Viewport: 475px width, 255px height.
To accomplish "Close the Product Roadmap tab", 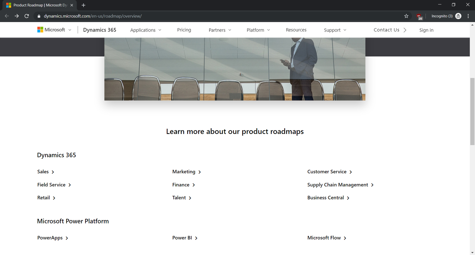I will point(72,5).
